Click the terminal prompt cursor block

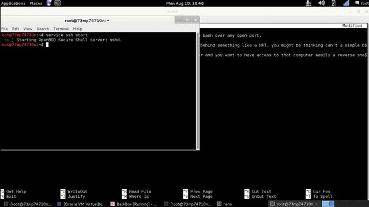pos(47,45)
